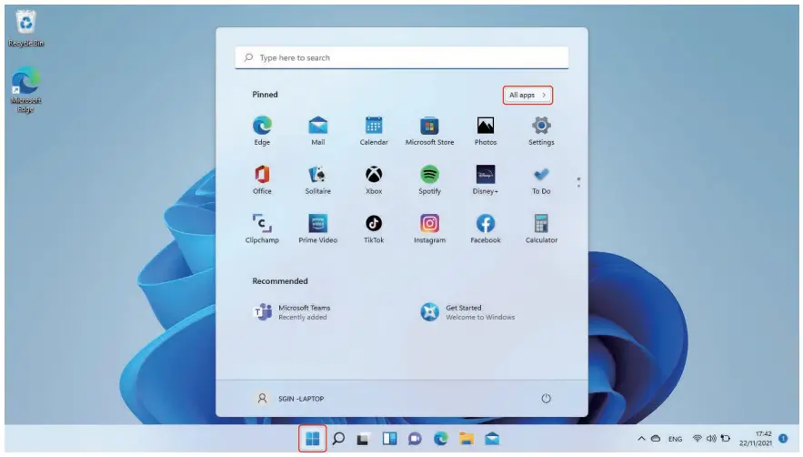The image size is (803, 457).
Task: Launch Edge from the taskbar
Action: pyautogui.click(x=440, y=439)
